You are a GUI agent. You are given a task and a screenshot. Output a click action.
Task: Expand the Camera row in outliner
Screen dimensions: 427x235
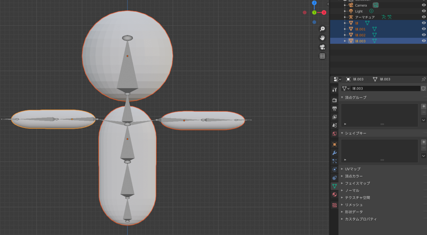coord(345,5)
